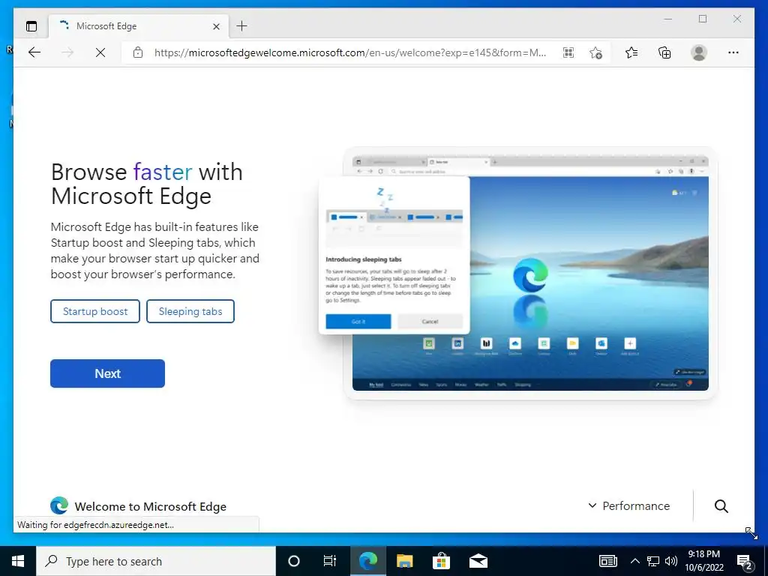Viewport: 768px width, 576px height.
Task: Click the forward arrow button
Action: point(67,52)
